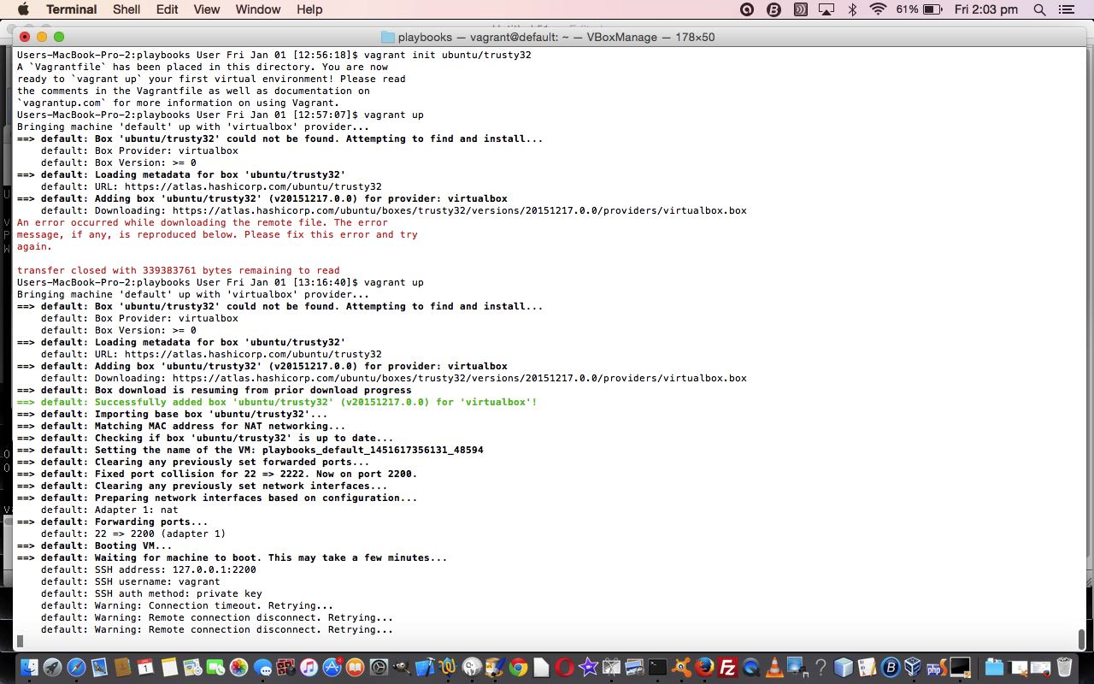
Task: Click the green 'Successfully added box' line
Action: [x=277, y=402]
